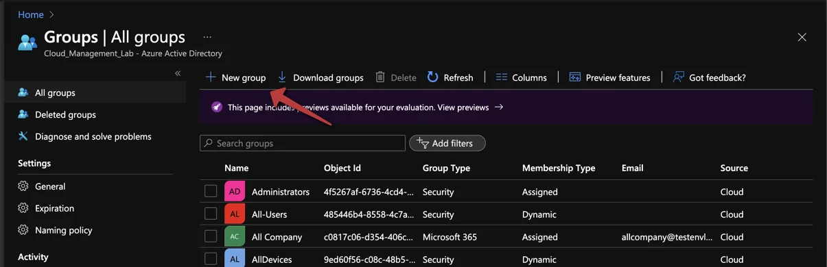Click the Got feedback person icon
This screenshot has width=827, height=267.
[678, 77]
